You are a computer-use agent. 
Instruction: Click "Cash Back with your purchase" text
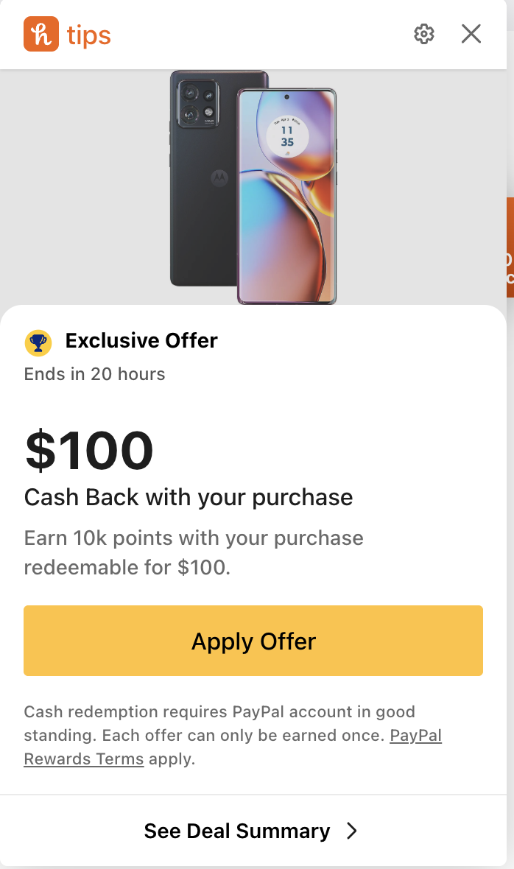click(x=189, y=497)
